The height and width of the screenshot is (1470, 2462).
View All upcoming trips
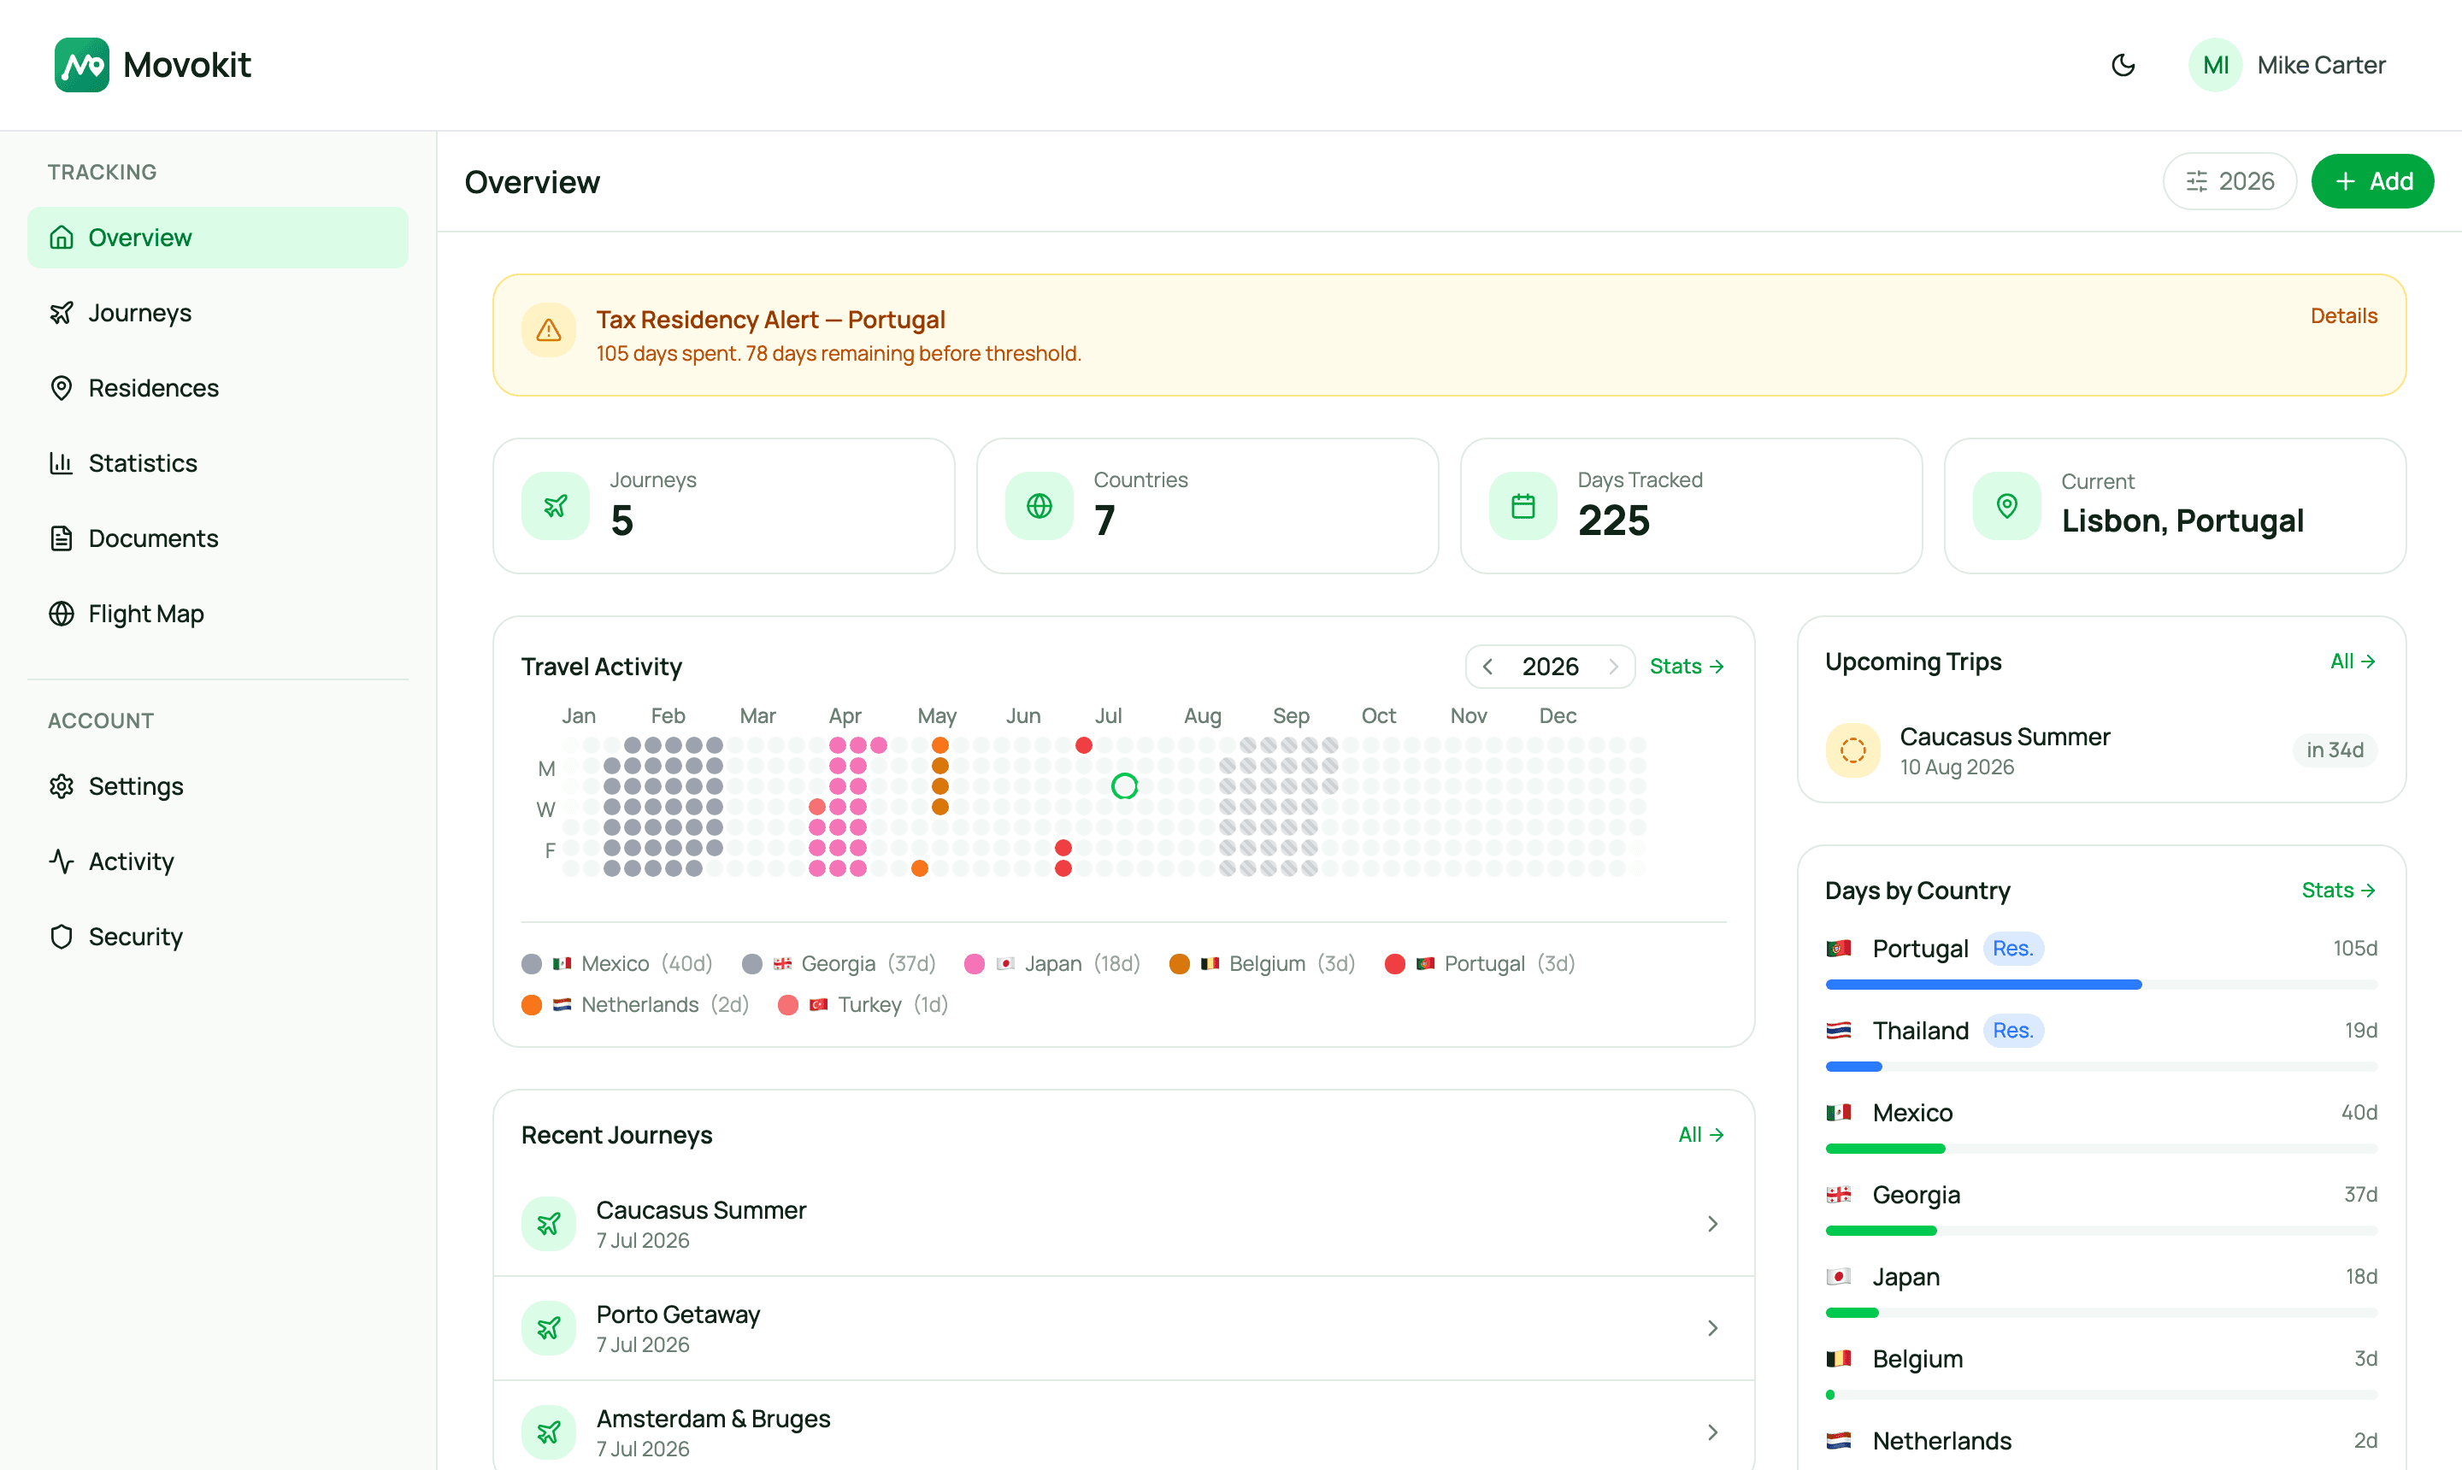[2353, 661]
